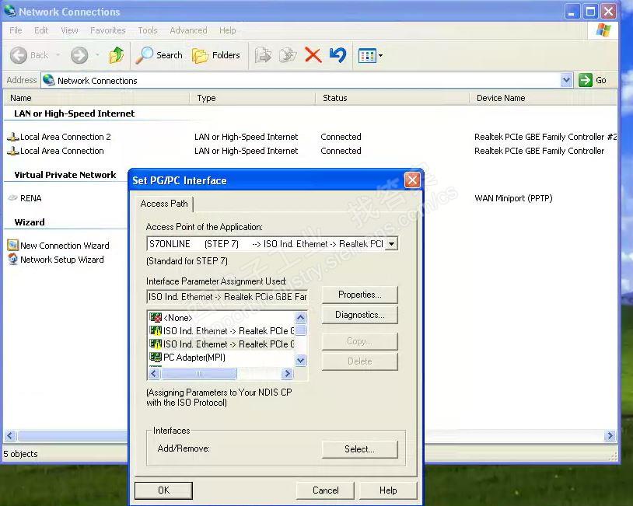
Task: Open the View menu
Action: 69,30
